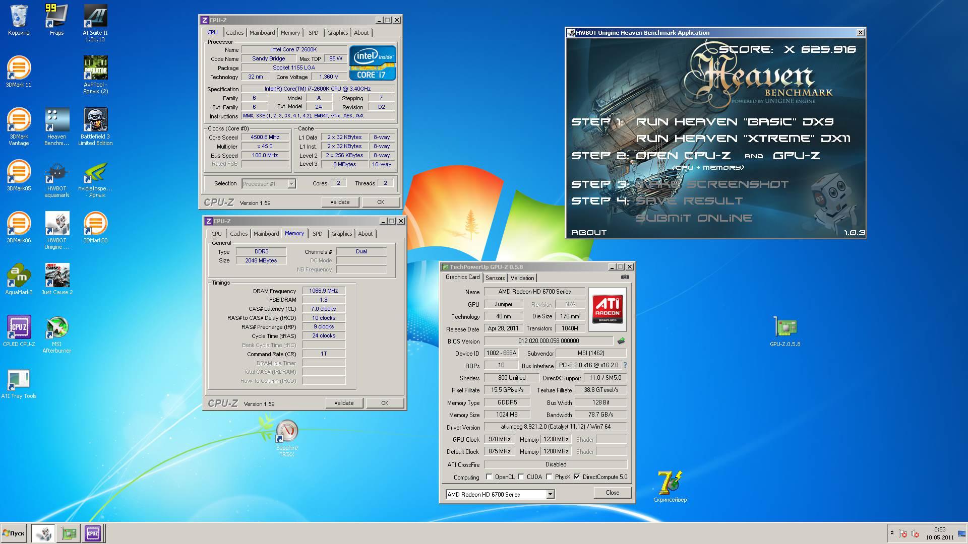Open Heaven Benchmark desktop shortcut
The image size is (968, 544).
click(56, 127)
